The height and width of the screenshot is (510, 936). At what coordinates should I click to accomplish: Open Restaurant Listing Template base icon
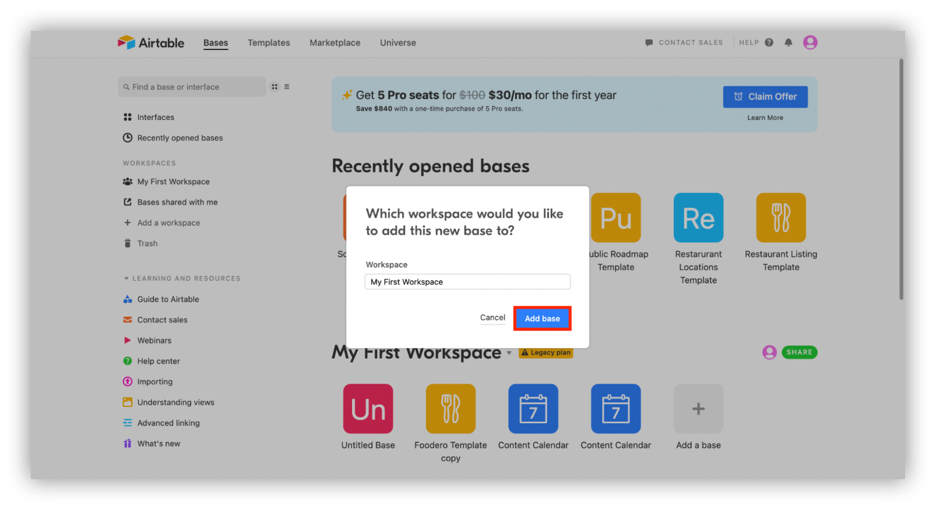click(781, 218)
